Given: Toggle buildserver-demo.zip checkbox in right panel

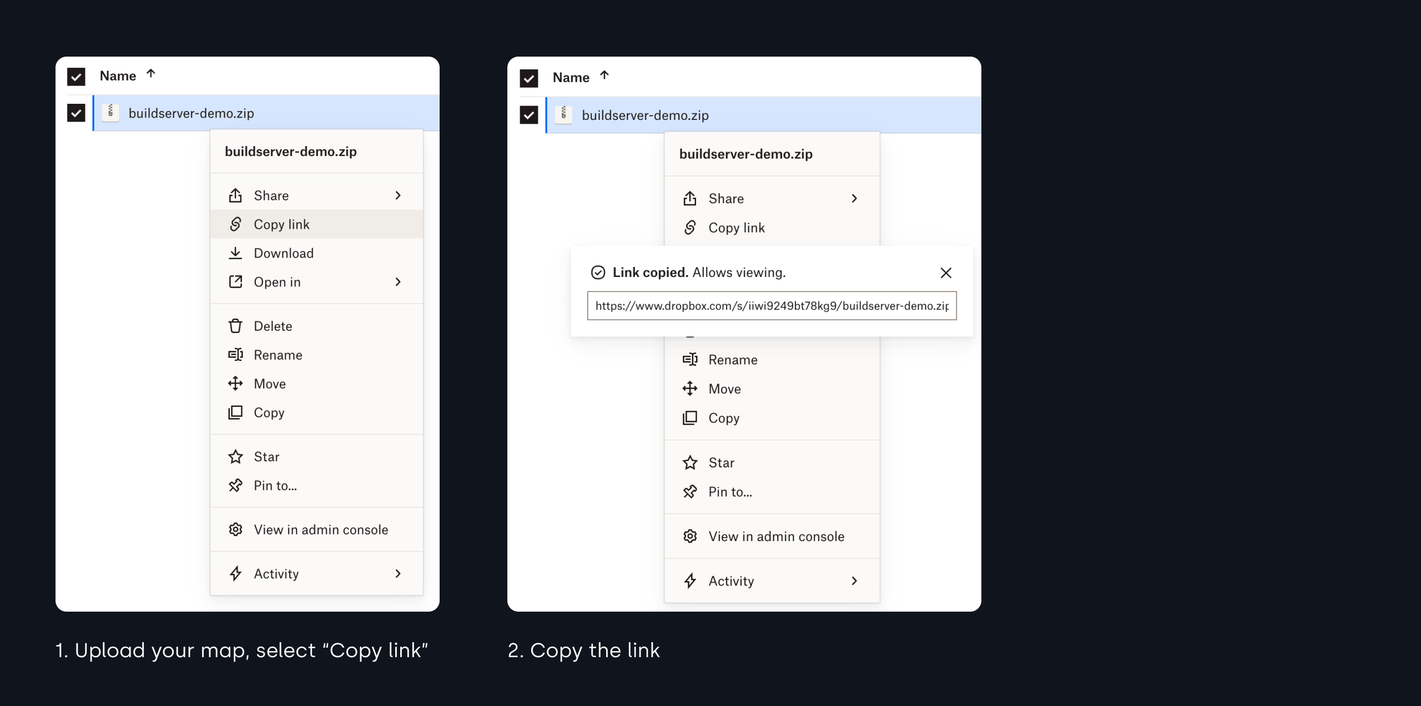Looking at the screenshot, I should tap(529, 115).
